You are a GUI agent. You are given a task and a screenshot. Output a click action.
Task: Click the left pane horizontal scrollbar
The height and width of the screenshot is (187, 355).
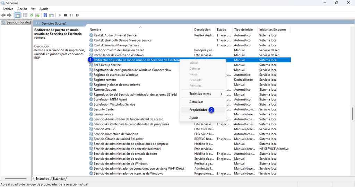click(16, 178)
